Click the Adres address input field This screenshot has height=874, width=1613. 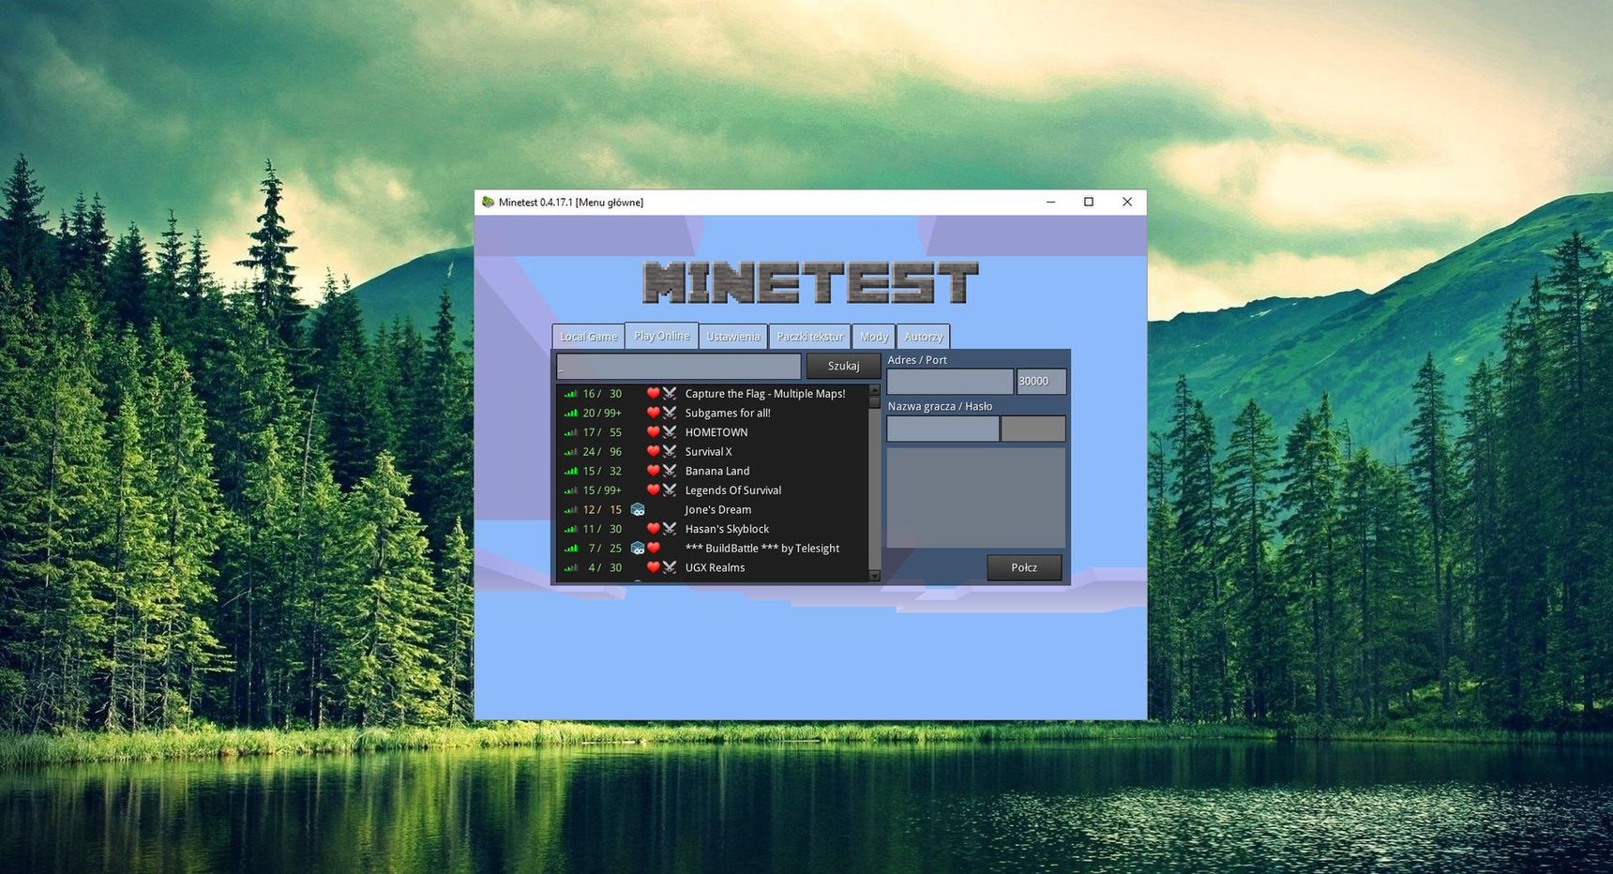(950, 381)
